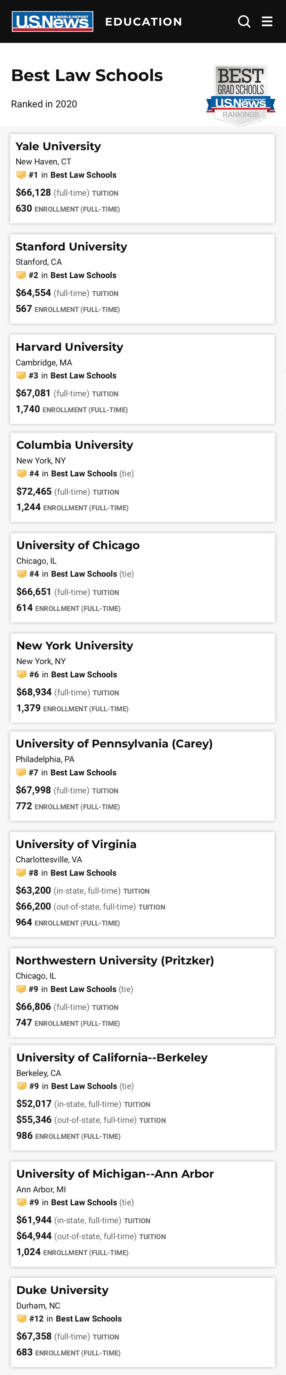286x1375 pixels.
Task: Click the U.S. News logo
Action: 52,21
